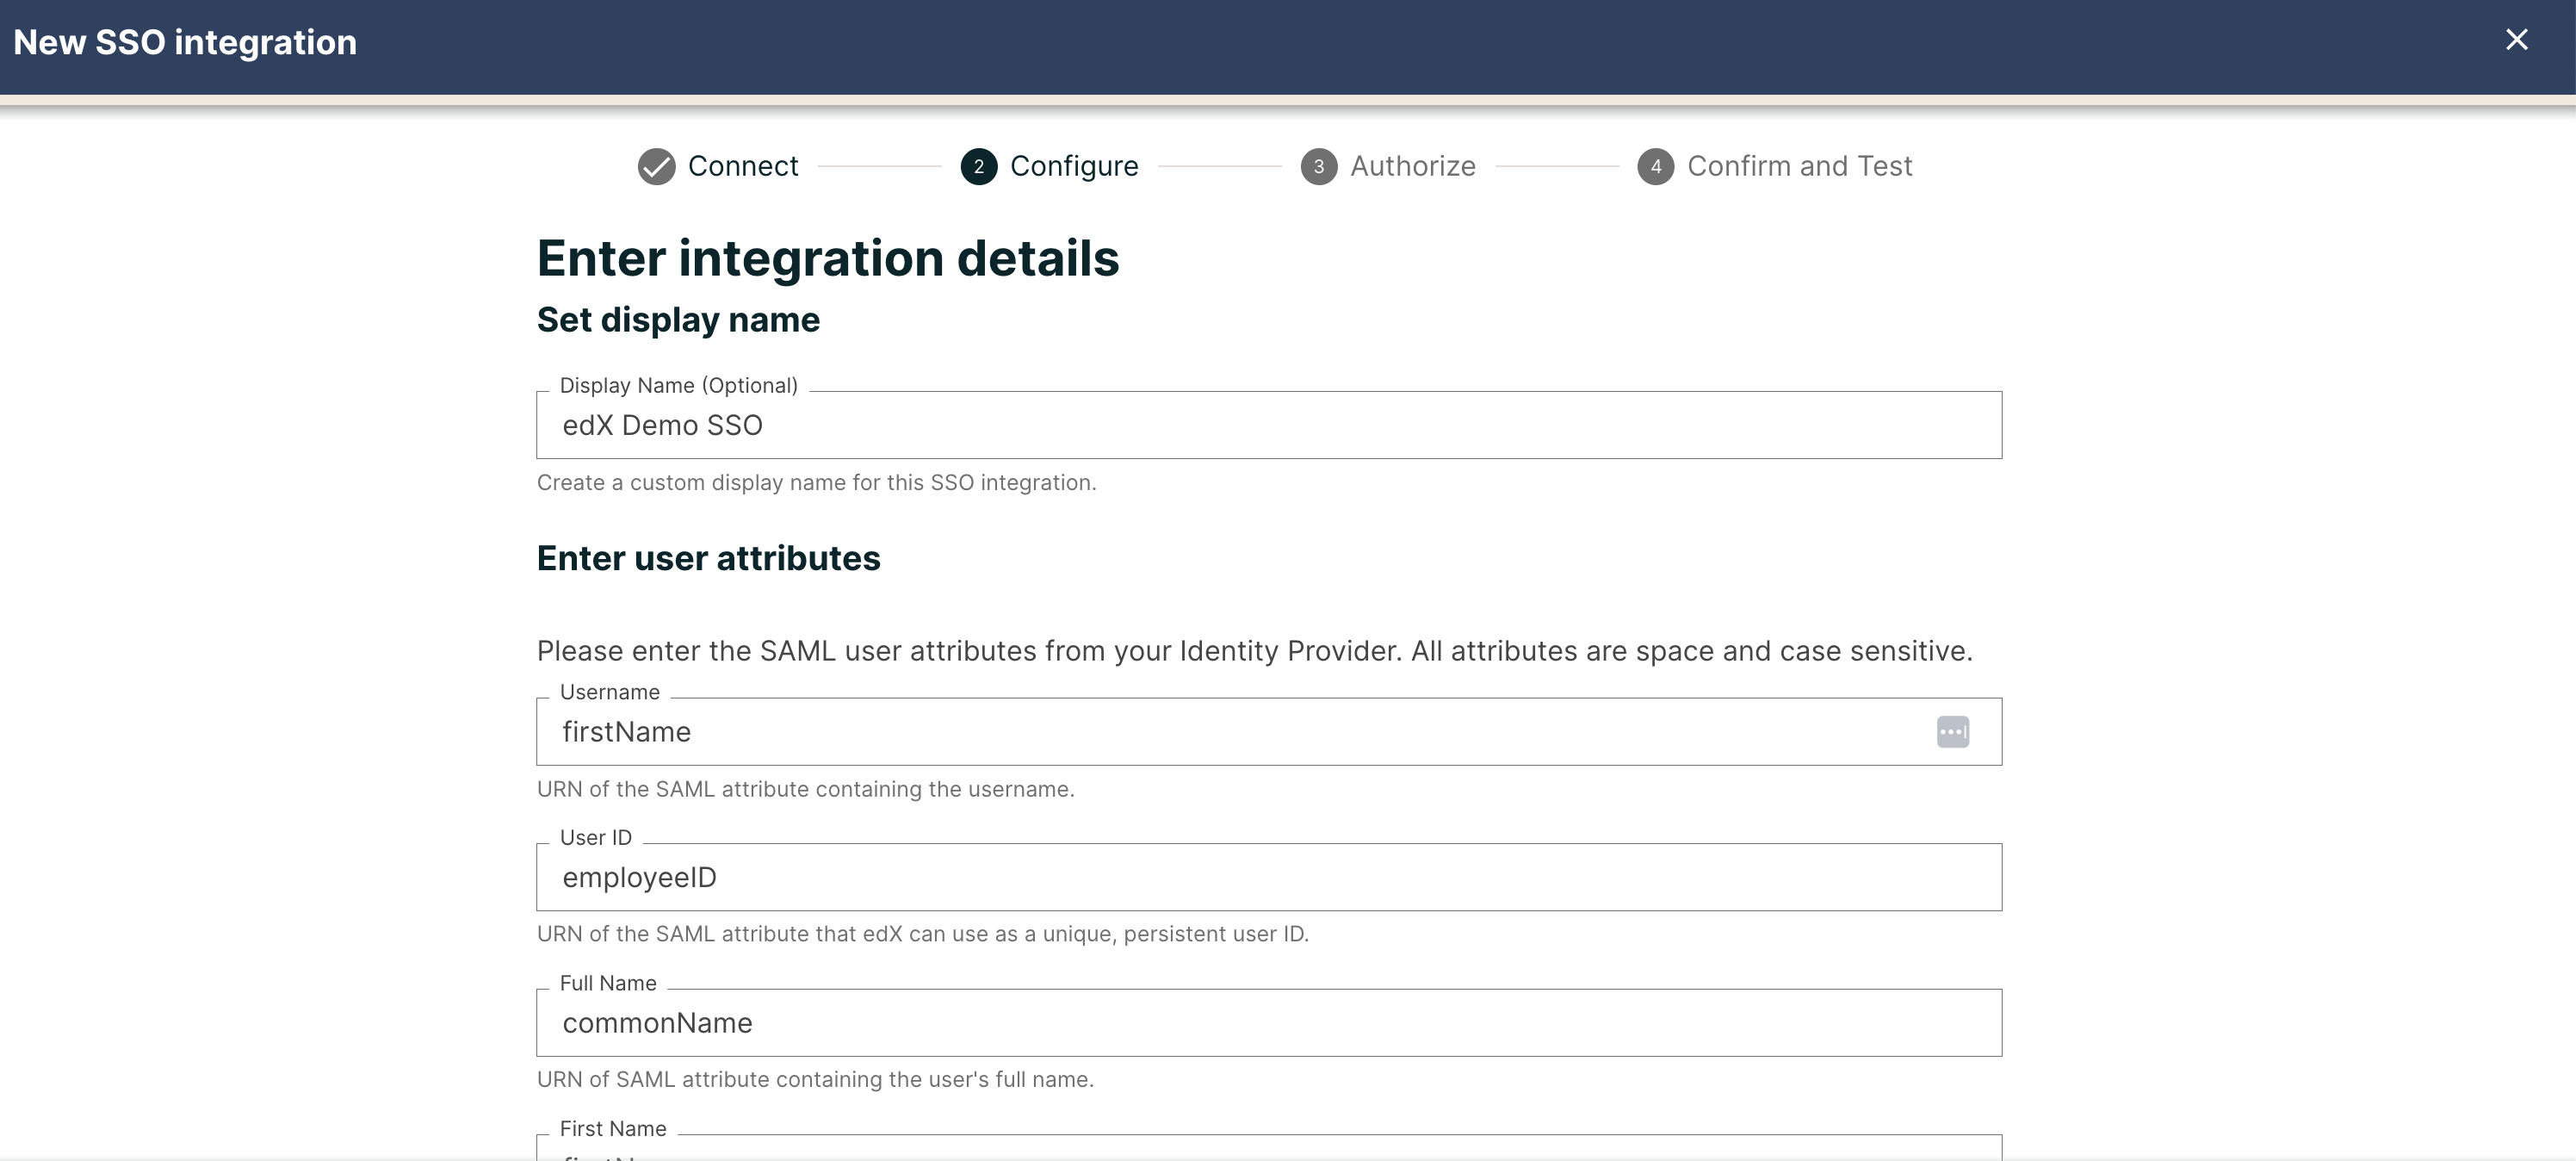2576x1161 pixels.
Task: Select the Username field containing firstName
Action: coord(1200,731)
